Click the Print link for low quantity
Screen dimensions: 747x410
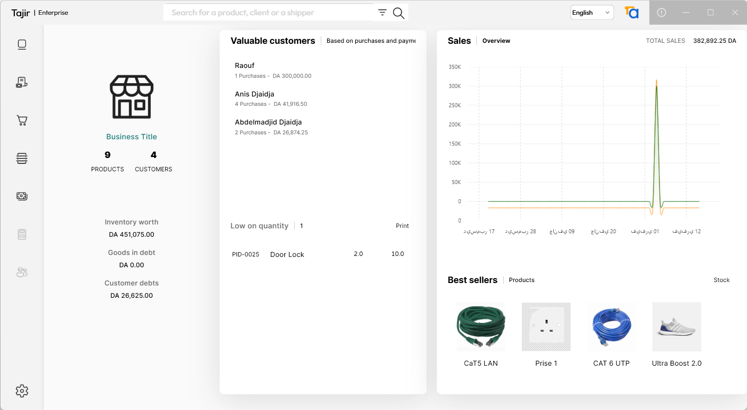point(402,226)
